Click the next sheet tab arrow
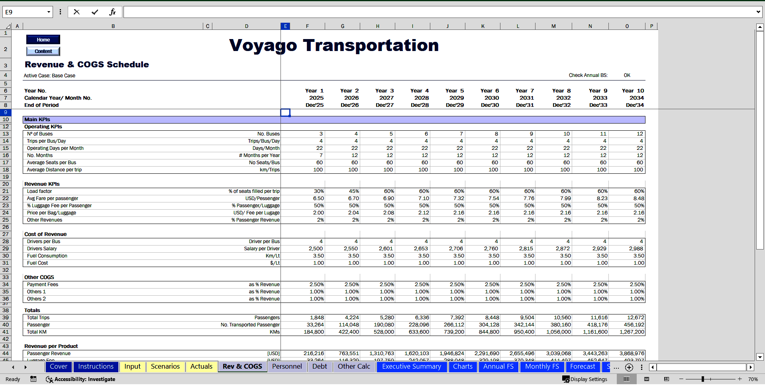The width and height of the screenshot is (765, 385). click(25, 367)
